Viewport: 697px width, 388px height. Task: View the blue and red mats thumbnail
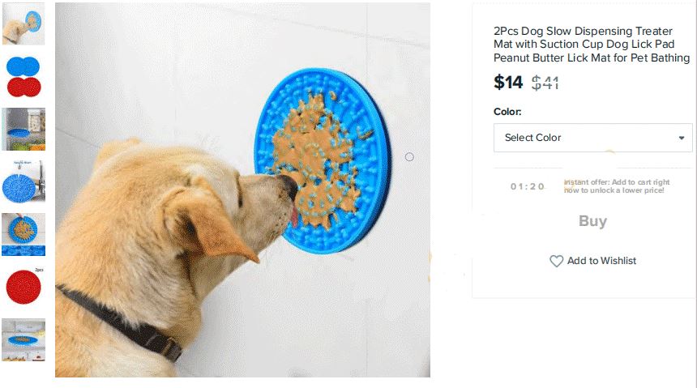coord(24,76)
